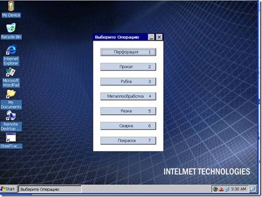Image resolution: width=262 pixels, height=197 pixels.
Task: Select the My Device desktop icon
Action: [x=11, y=9]
